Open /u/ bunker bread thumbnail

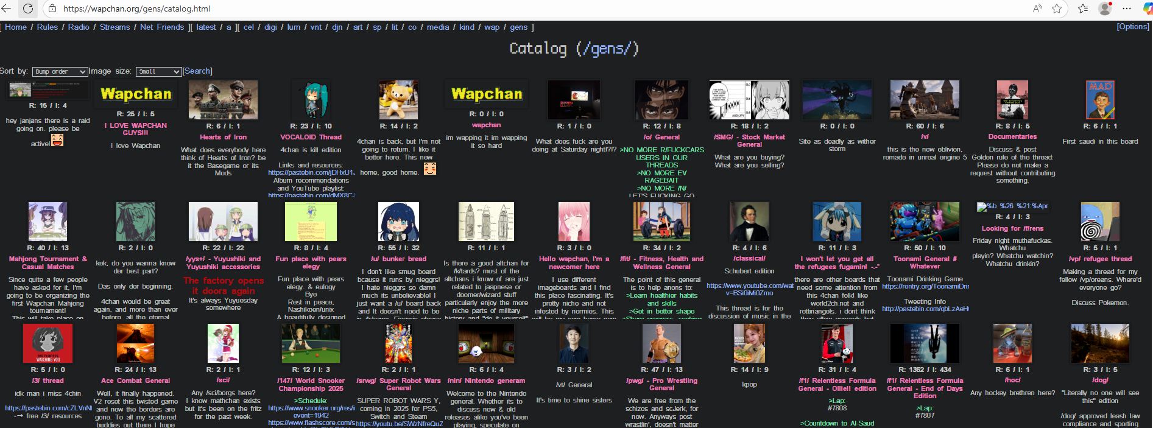pos(398,222)
